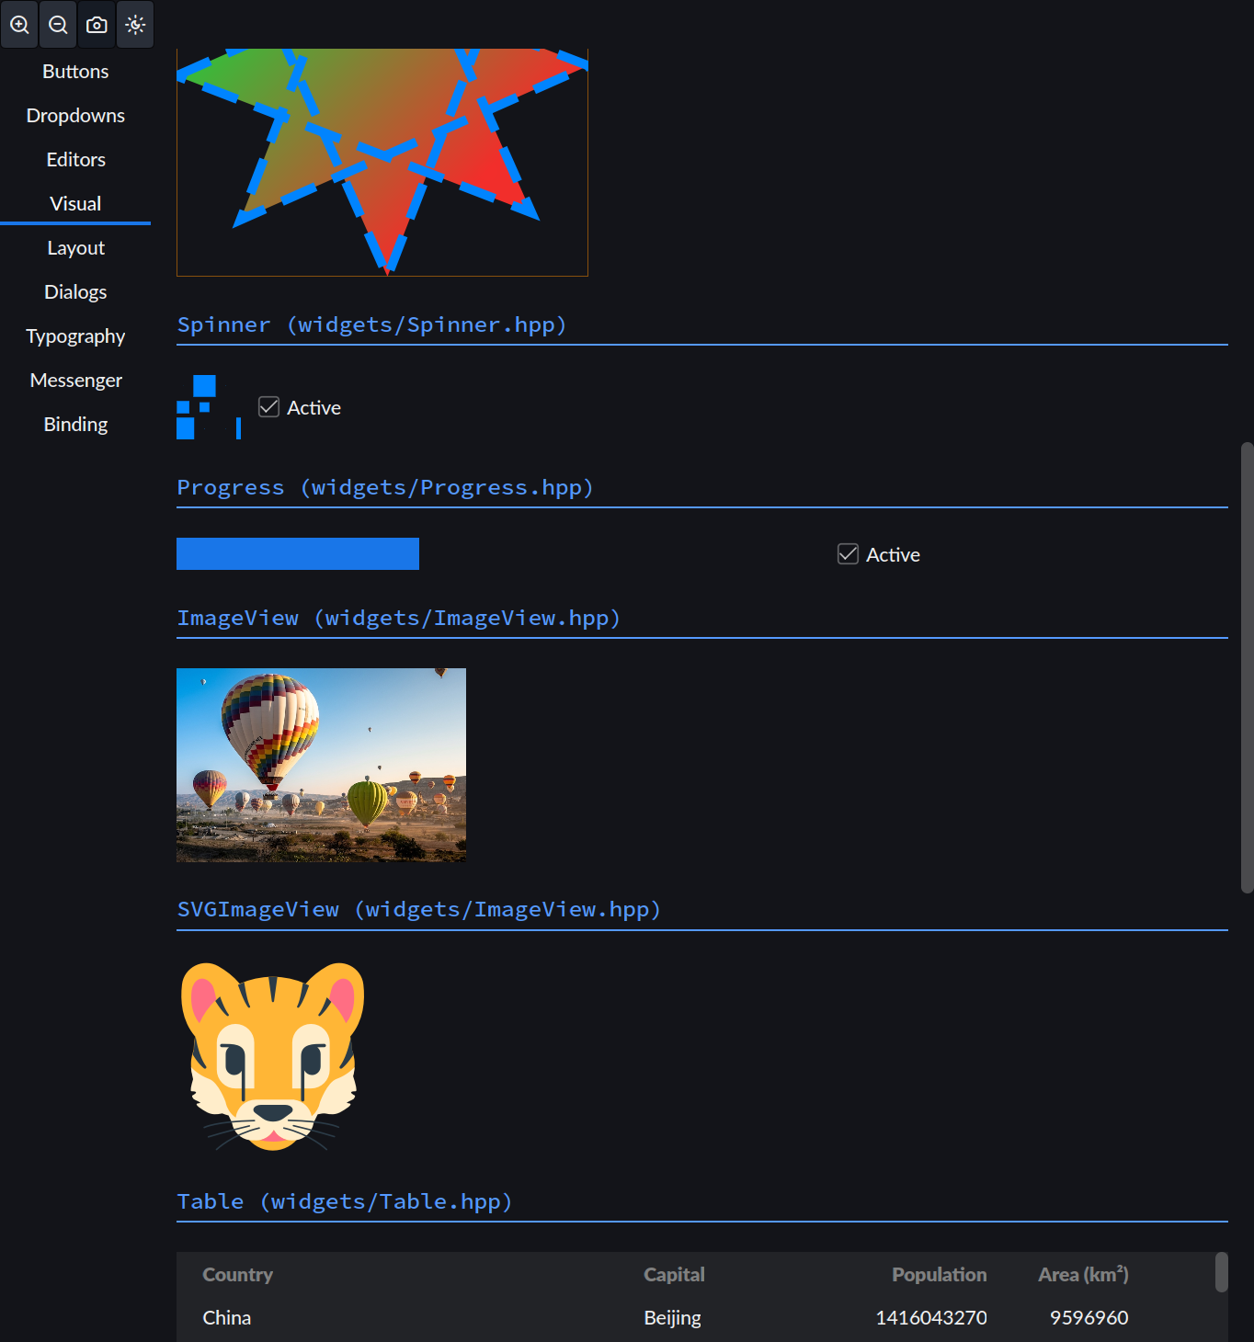Screen dimensions: 1254x1342
Task: Switch to the Messenger tab
Action: pos(75,381)
